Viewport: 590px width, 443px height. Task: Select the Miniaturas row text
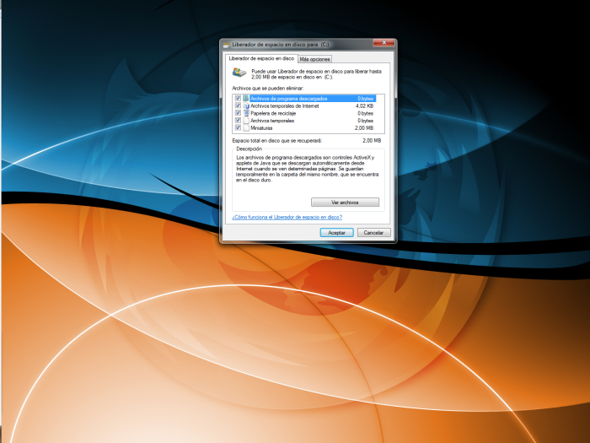(261, 128)
